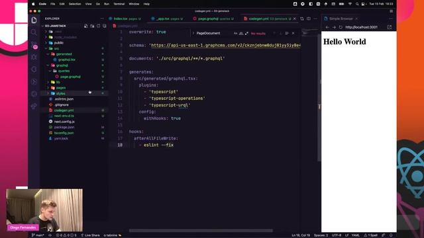
Task: Open the File menu
Action: [53, 4]
